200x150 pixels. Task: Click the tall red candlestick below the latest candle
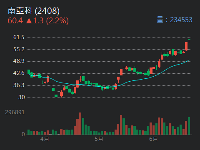(186, 46)
